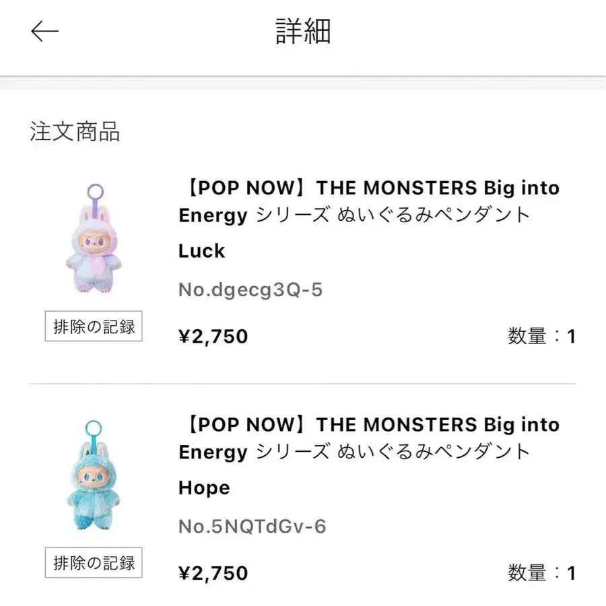Image resolution: width=606 pixels, height=606 pixels.
Task: Click the 注文商品 section heading
Action: pos(75,131)
